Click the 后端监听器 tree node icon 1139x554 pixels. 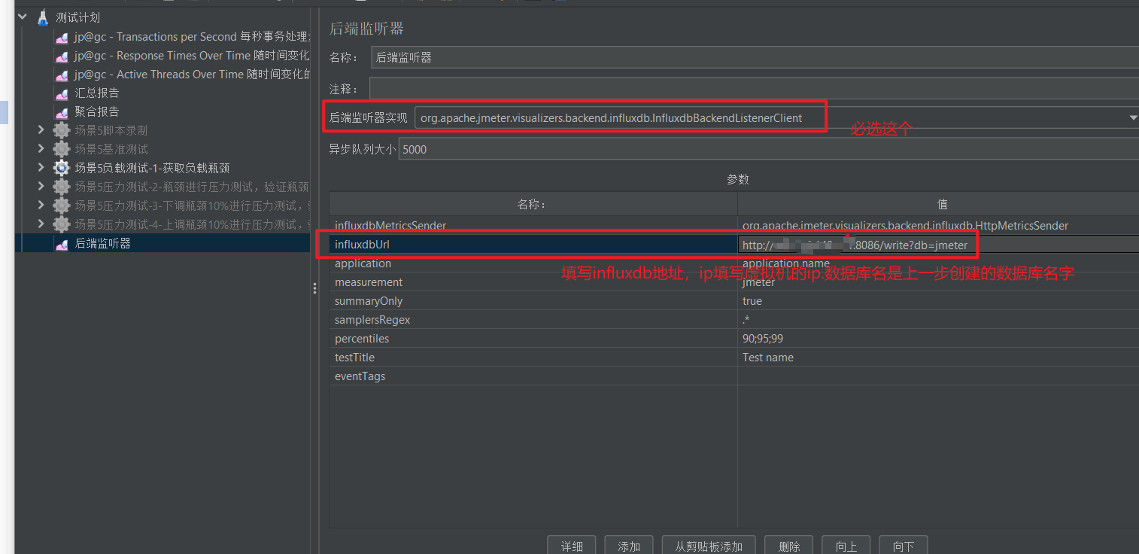click(62, 244)
